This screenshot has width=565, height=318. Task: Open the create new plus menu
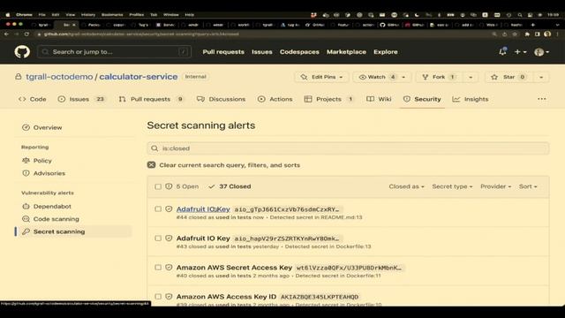(520, 52)
